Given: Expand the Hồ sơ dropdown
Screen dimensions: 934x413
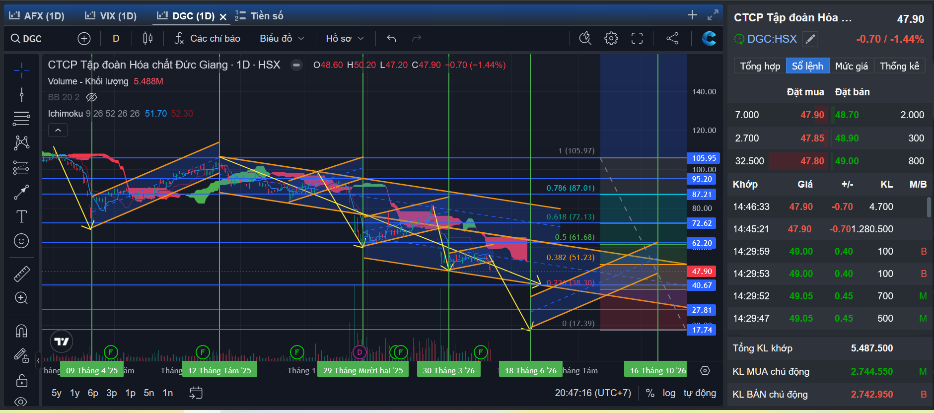Looking at the screenshot, I should point(345,39).
